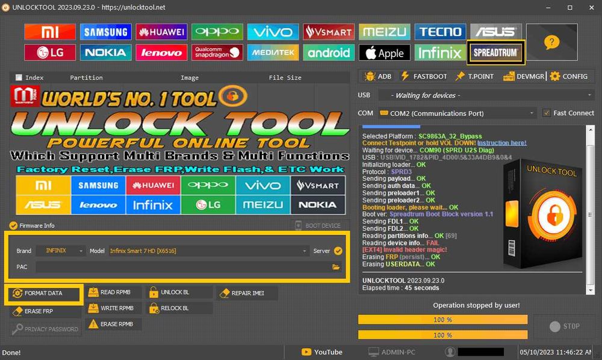Image resolution: width=602 pixels, height=360 pixels.
Task: Open the 'Instruction here!' link
Action: click(502, 143)
